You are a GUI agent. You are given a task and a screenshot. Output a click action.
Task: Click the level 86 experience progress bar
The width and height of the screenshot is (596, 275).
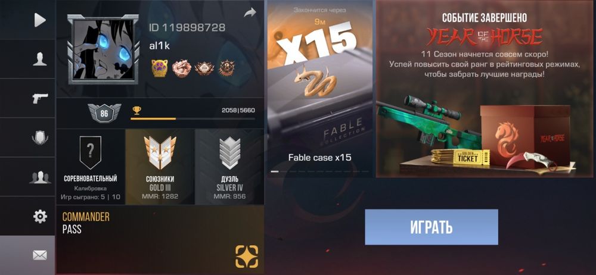click(x=193, y=119)
